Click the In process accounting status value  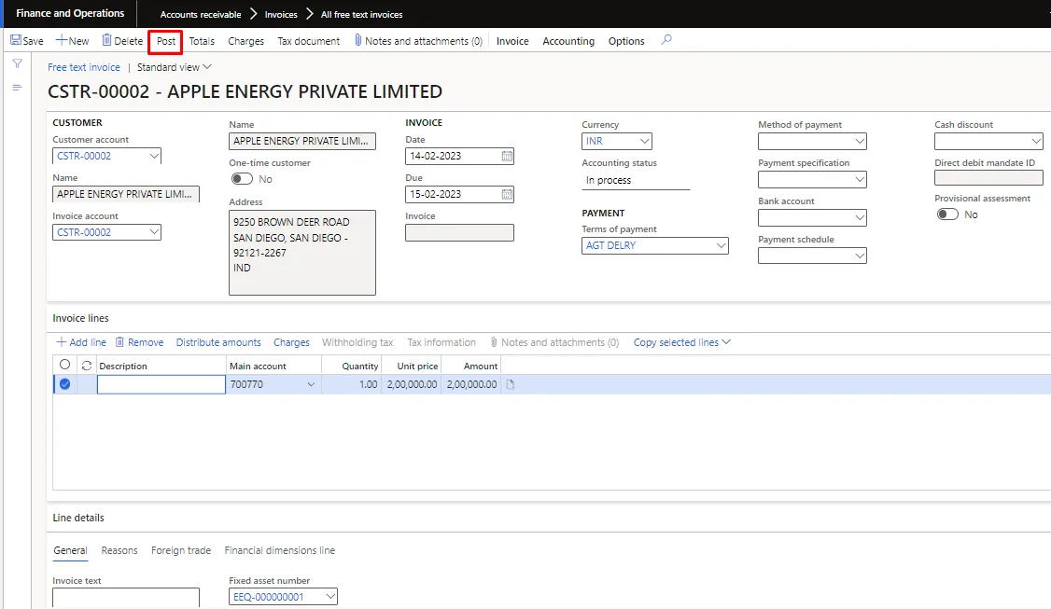click(608, 180)
